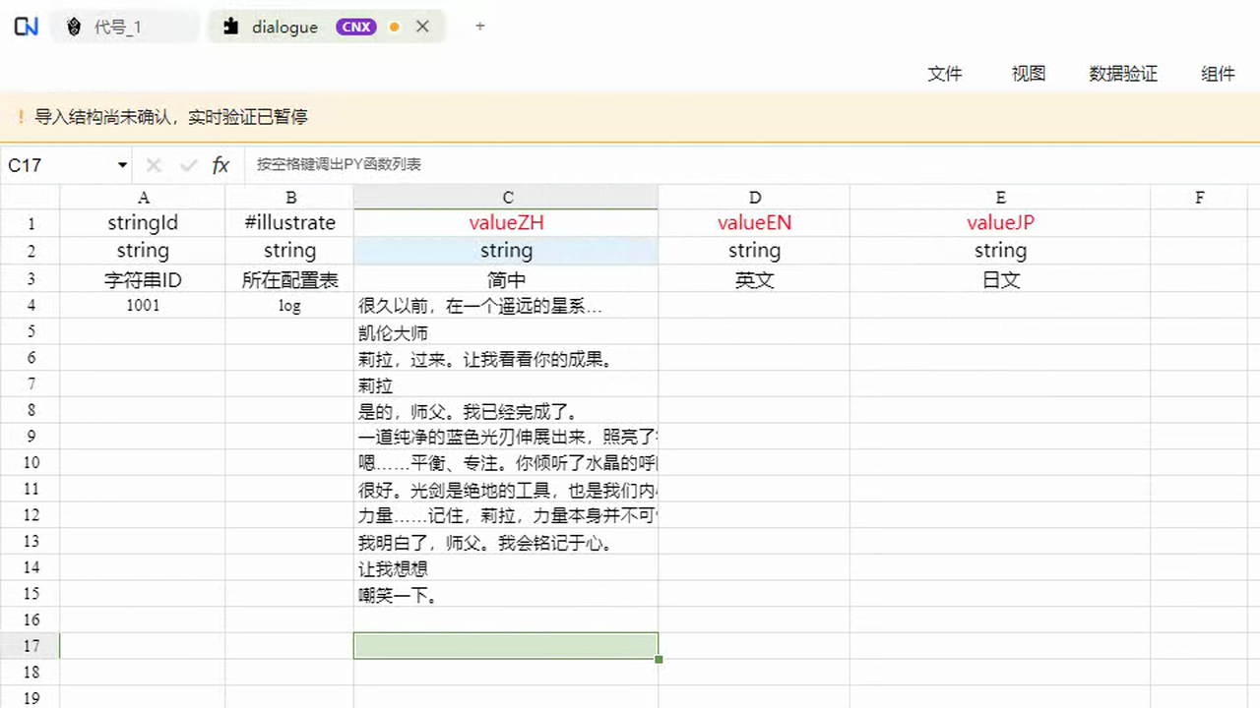Screen dimensions: 1260x708
Task: Click cell 我明白了，师父。我会铭记于心。
Action: pos(506,542)
